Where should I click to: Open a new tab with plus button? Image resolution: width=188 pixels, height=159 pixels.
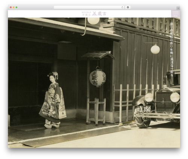[178, 8]
